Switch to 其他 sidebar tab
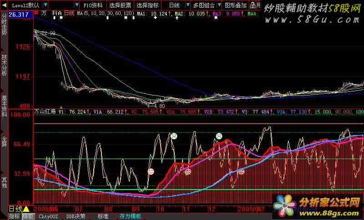The image size is (364, 220). click(x=4, y=182)
